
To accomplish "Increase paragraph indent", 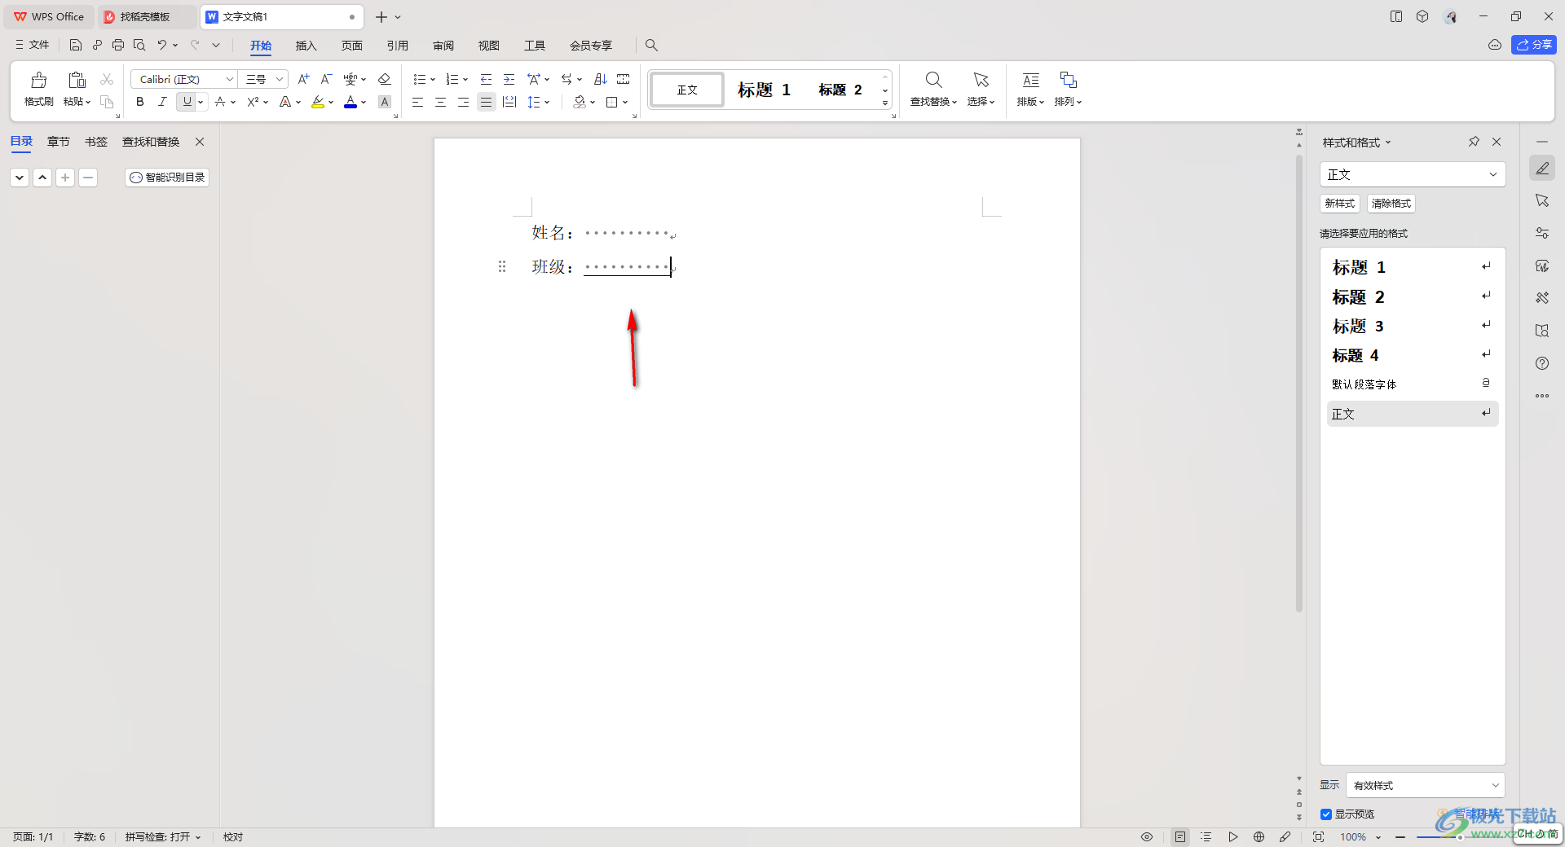I will tap(509, 79).
